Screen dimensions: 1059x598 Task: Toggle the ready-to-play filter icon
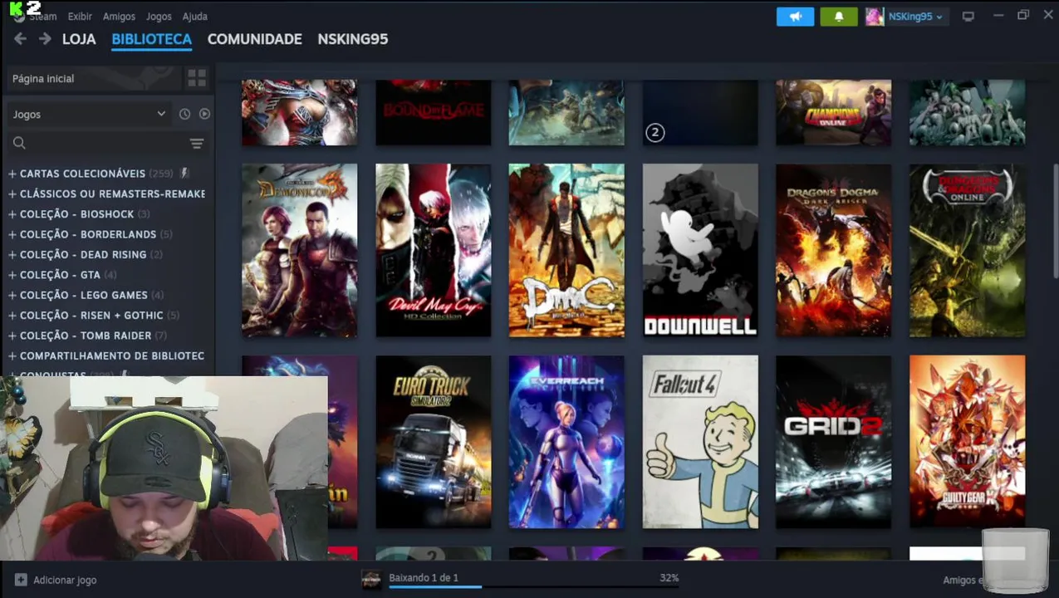pos(204,114)
